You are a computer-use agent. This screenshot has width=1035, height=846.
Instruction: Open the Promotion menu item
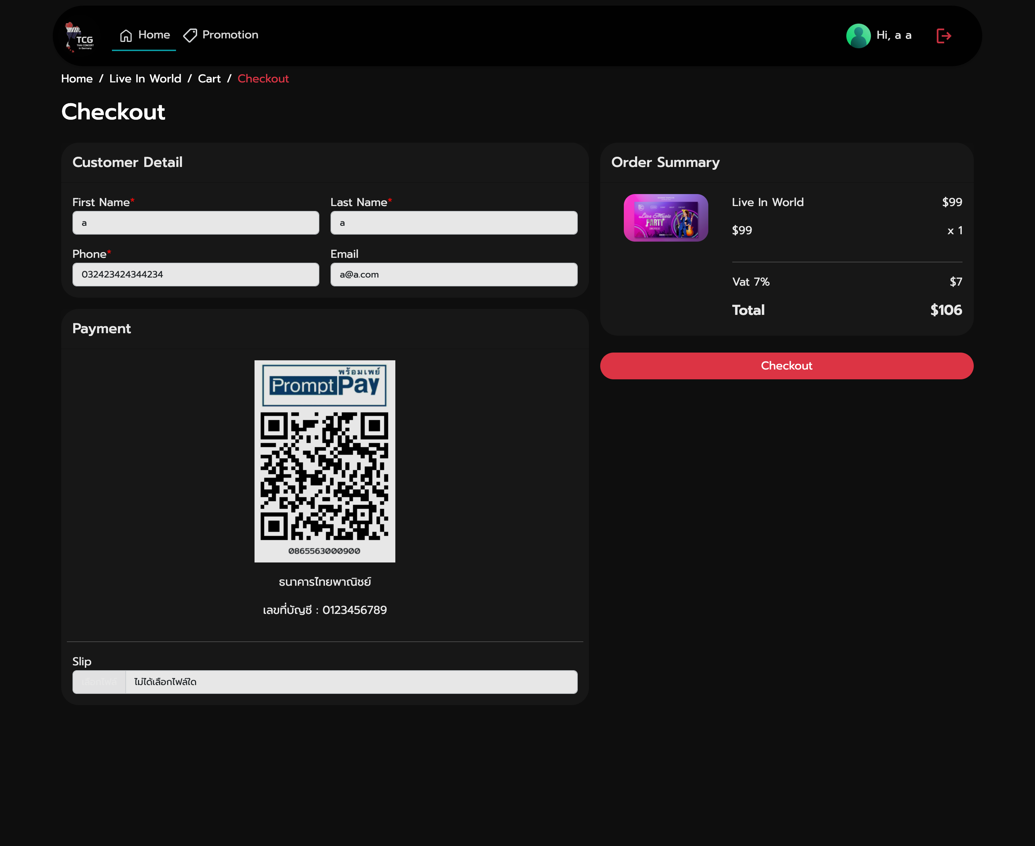pos(230,35)
